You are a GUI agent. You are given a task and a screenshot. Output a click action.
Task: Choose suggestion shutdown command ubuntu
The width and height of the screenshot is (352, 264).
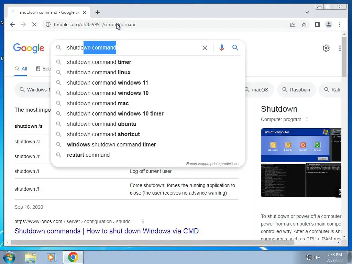tap(148, 124)
